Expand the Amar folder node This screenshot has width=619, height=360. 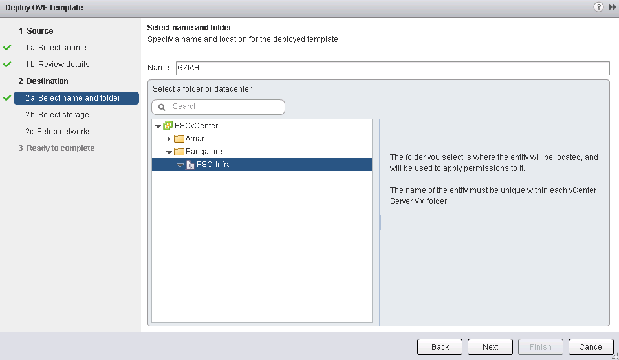coord(169,139)
